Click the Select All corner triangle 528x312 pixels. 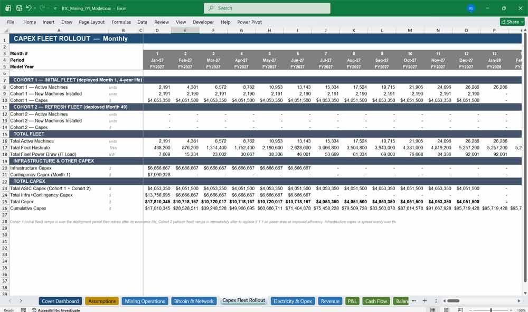[5, 30]
